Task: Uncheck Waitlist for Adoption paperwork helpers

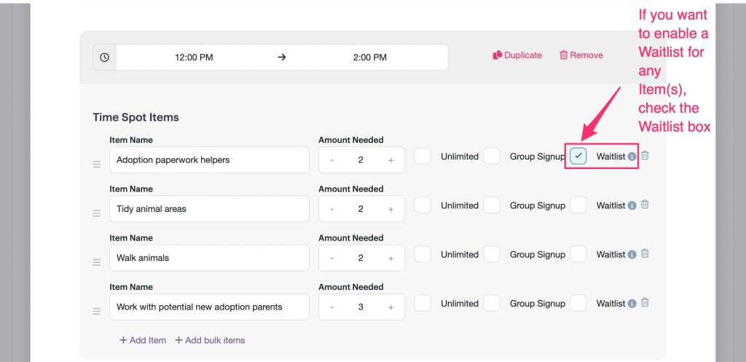Action: (578, 156)
